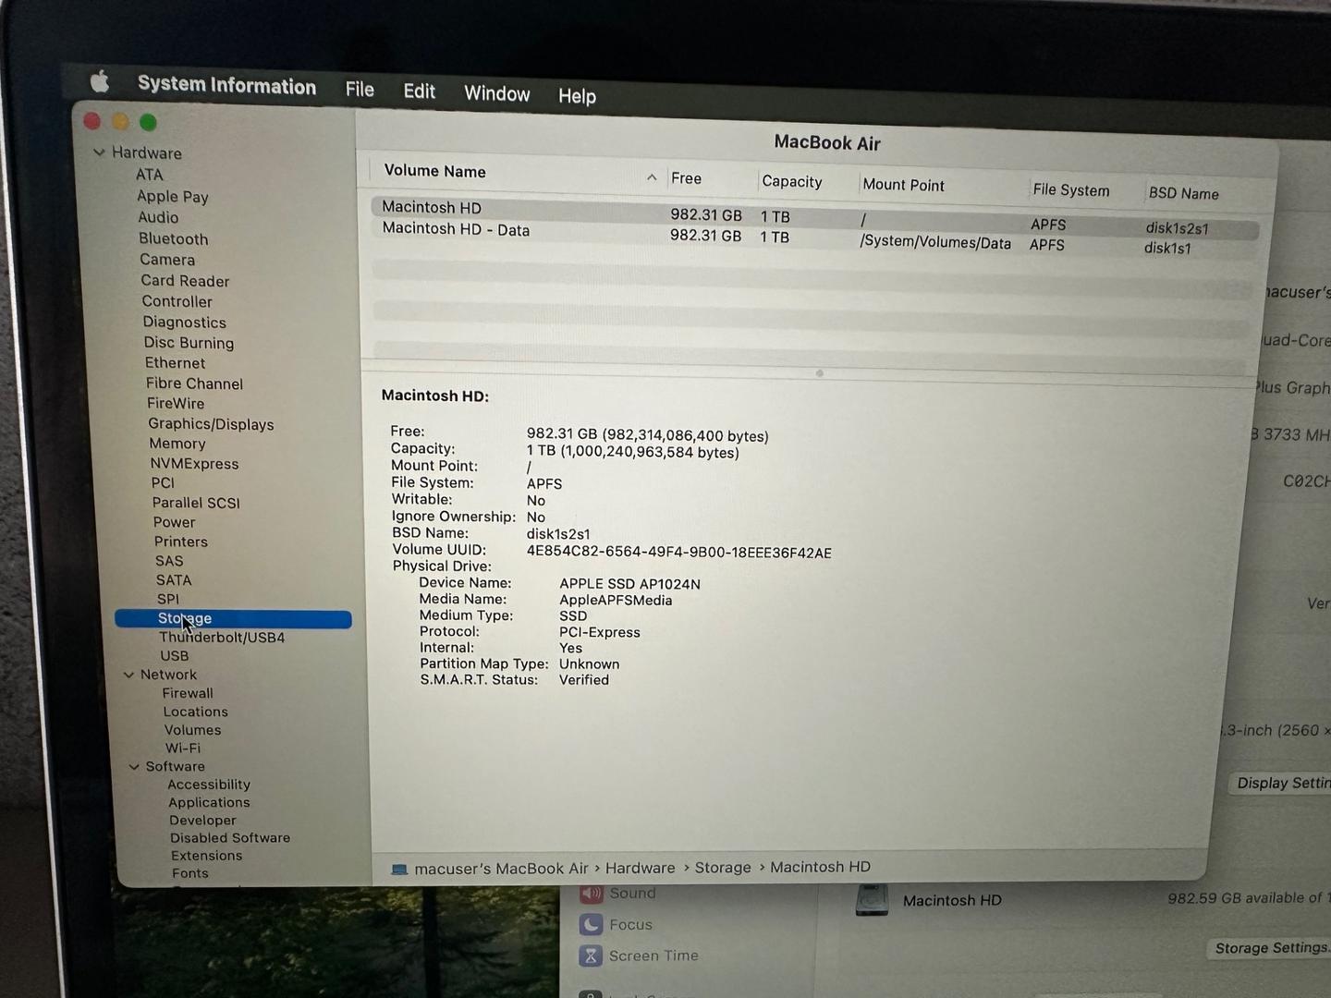Select Disc Burning in the sidebar
Viewport: 1331px width, 998px height.
[189, 342]
